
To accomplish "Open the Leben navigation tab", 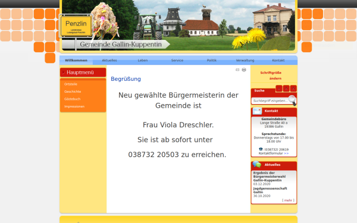I will (143, 60).
